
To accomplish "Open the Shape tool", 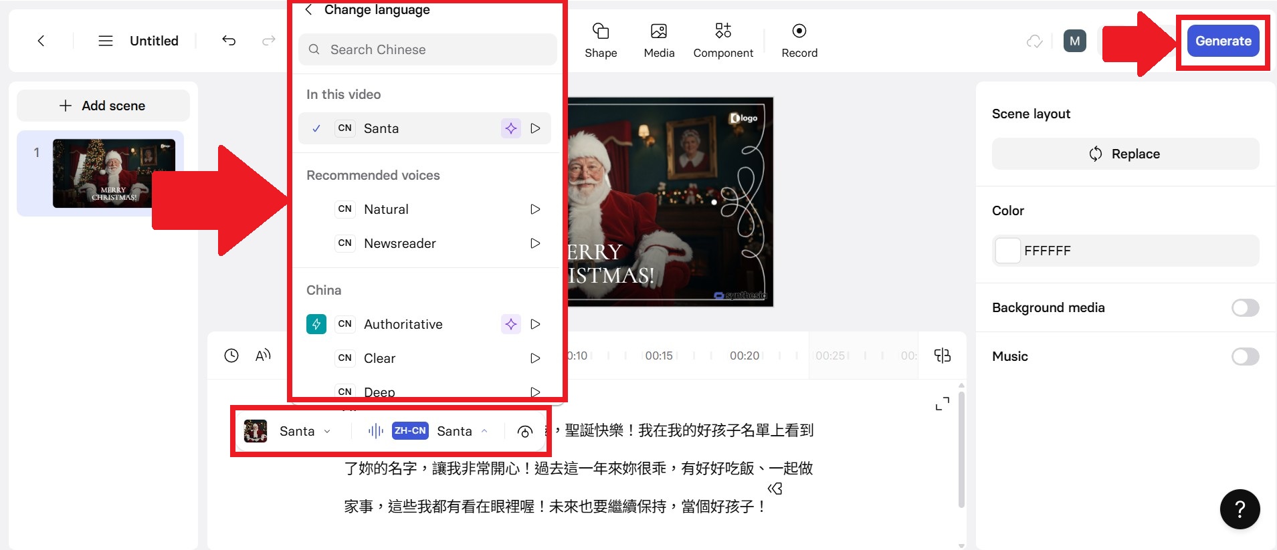I will (x=601, y=40).
